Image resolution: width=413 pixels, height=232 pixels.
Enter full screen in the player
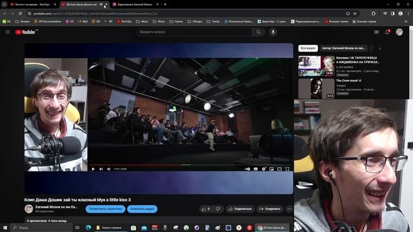[287, 169]
